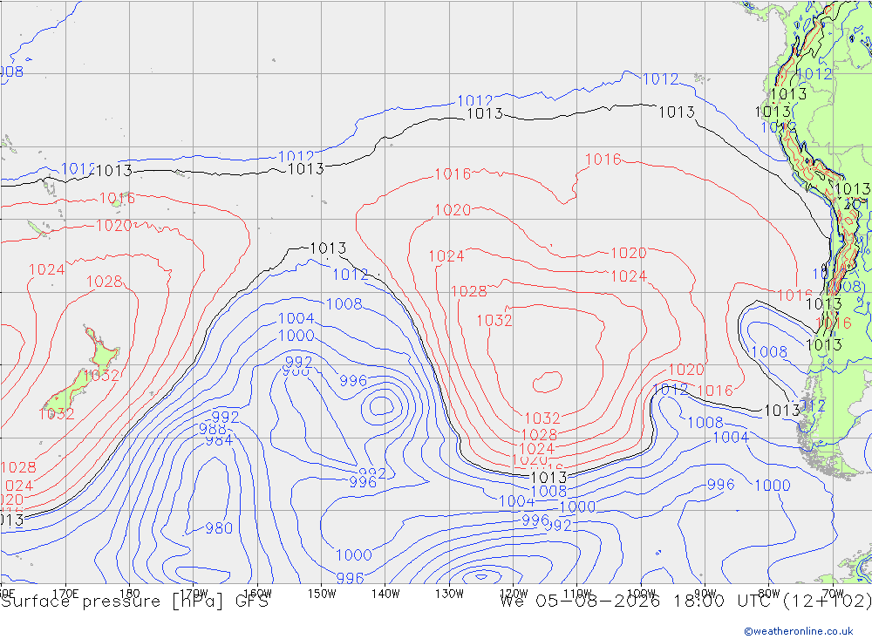This screenshot has height=639, width=872.
Task: Click the 170E longitude label
Action: click(x=65, y=594)
